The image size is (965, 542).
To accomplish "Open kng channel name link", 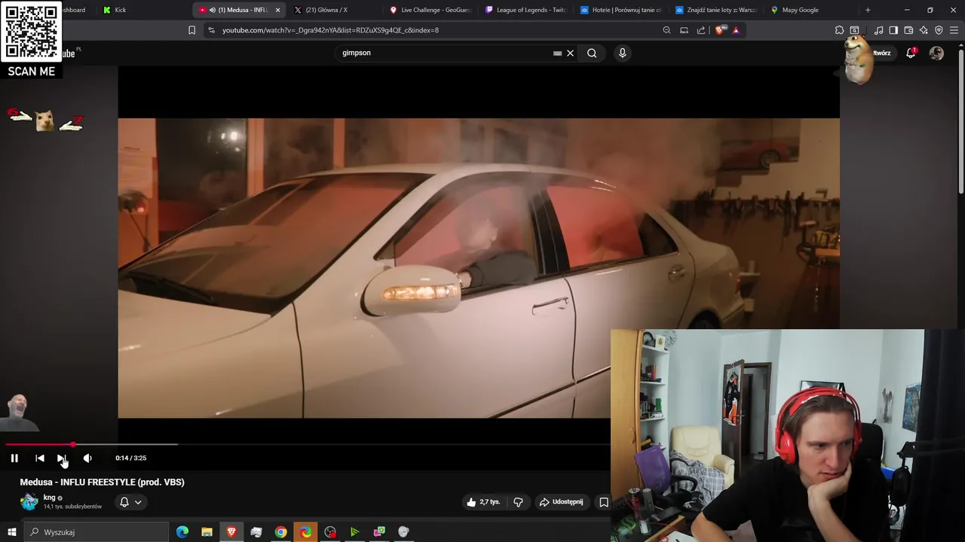I will pyautogui.click(x=49, y=498).
